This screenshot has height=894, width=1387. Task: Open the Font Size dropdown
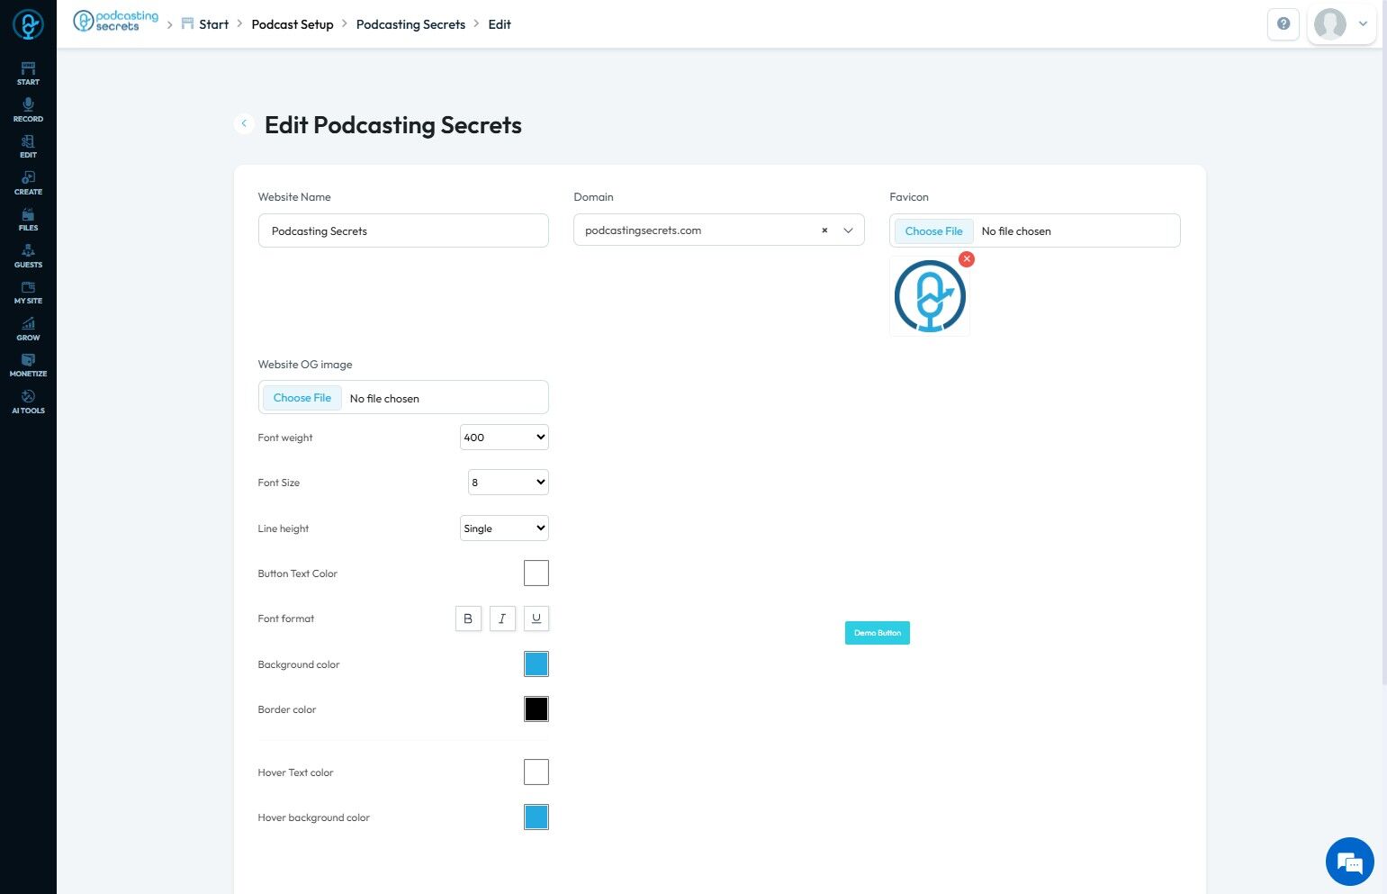[509, 483]
